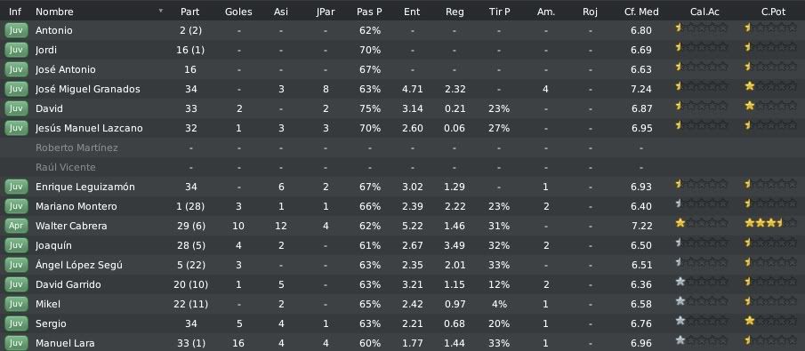Open the Nombre column sort arrow
Viewport: 805px width, 351px height.
[161, 11]
